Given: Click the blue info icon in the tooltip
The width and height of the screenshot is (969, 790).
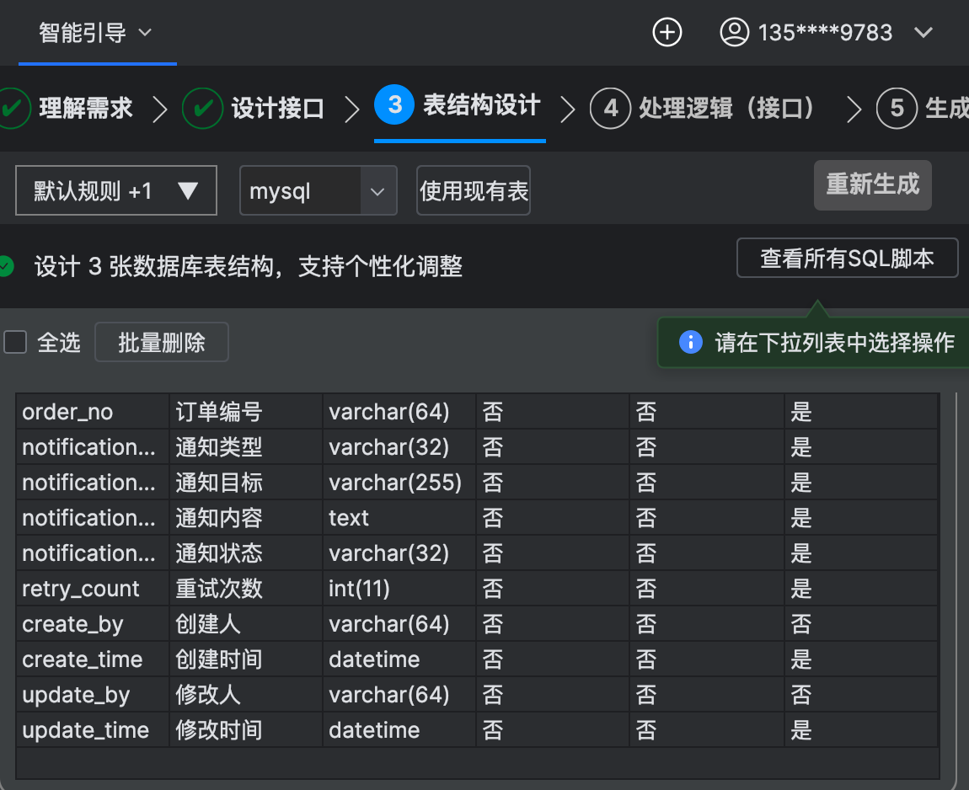Looking at the screenshot, I should click(690, 342).
